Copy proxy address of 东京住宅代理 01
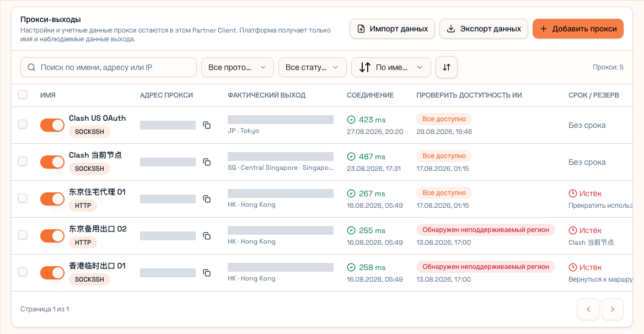 [207, 199]
